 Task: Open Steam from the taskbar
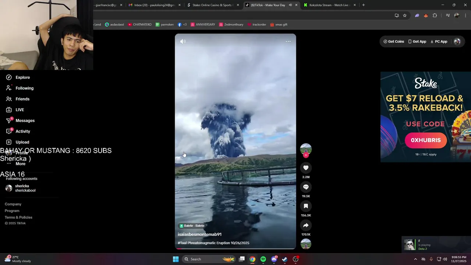coord(285,259)
